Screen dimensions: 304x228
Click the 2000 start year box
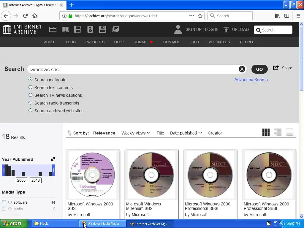tap(21, 180)
